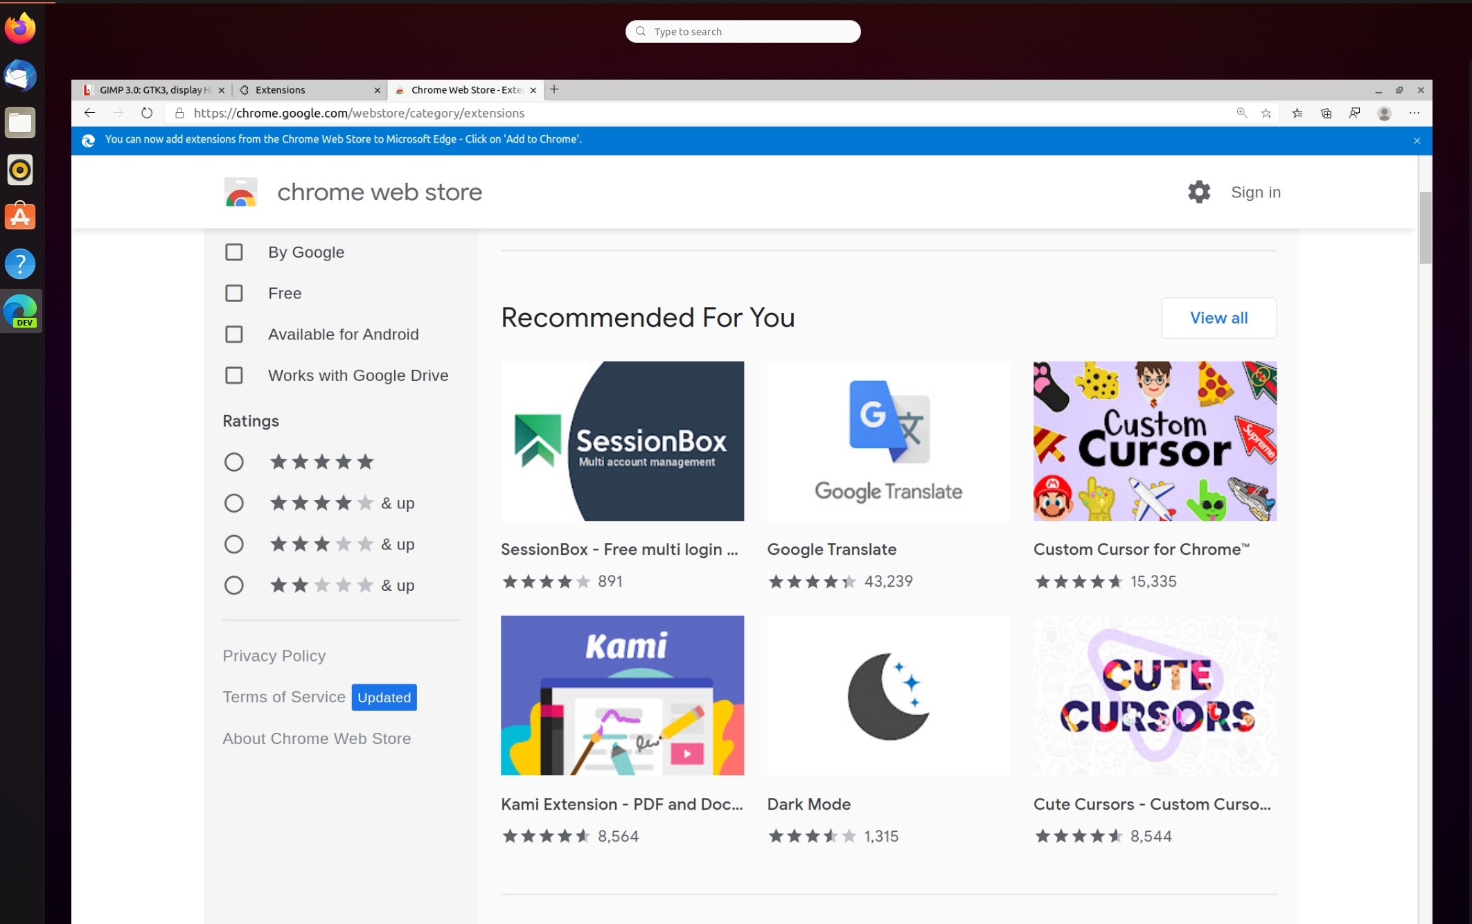Switch to the Extensions tab
The height and width of the screenshot is (924, 1472).
280,89
